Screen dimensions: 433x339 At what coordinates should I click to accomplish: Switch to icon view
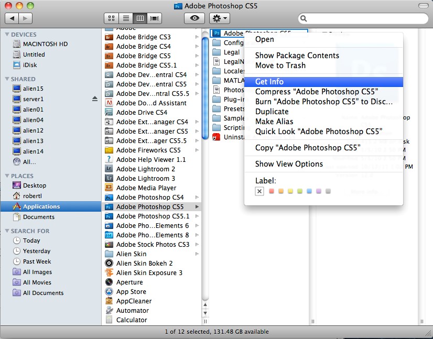coord(111,18)
